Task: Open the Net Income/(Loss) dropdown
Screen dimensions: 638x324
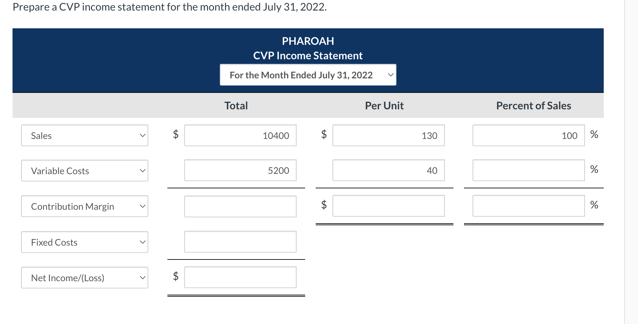Action: coord(84,278)
